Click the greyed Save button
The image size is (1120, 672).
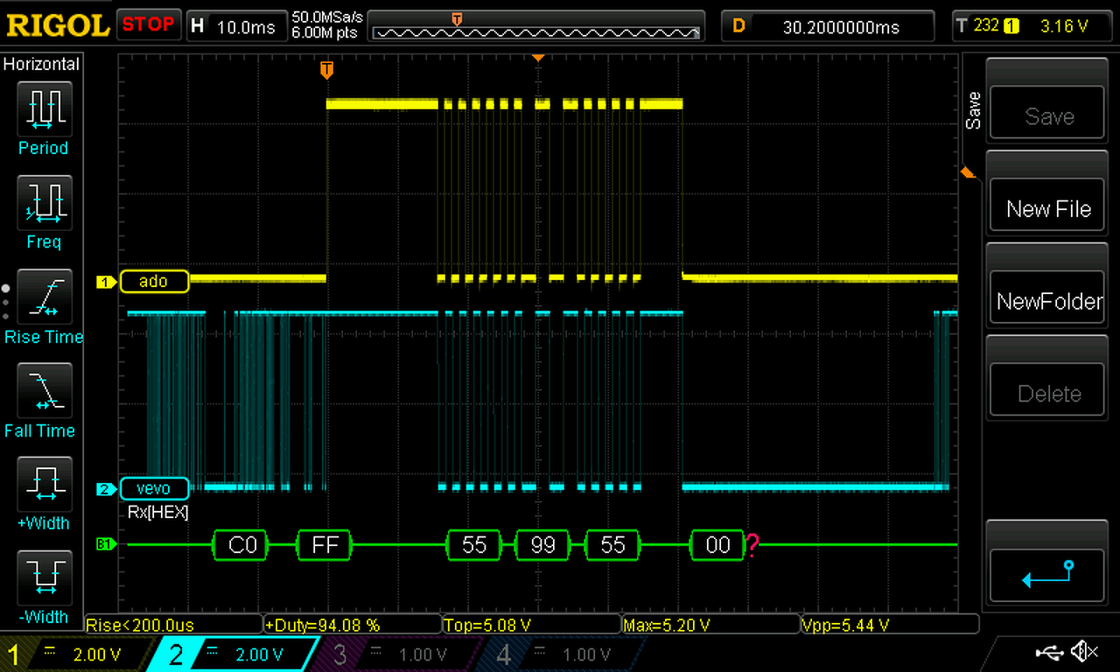[x=1046, y=113]
